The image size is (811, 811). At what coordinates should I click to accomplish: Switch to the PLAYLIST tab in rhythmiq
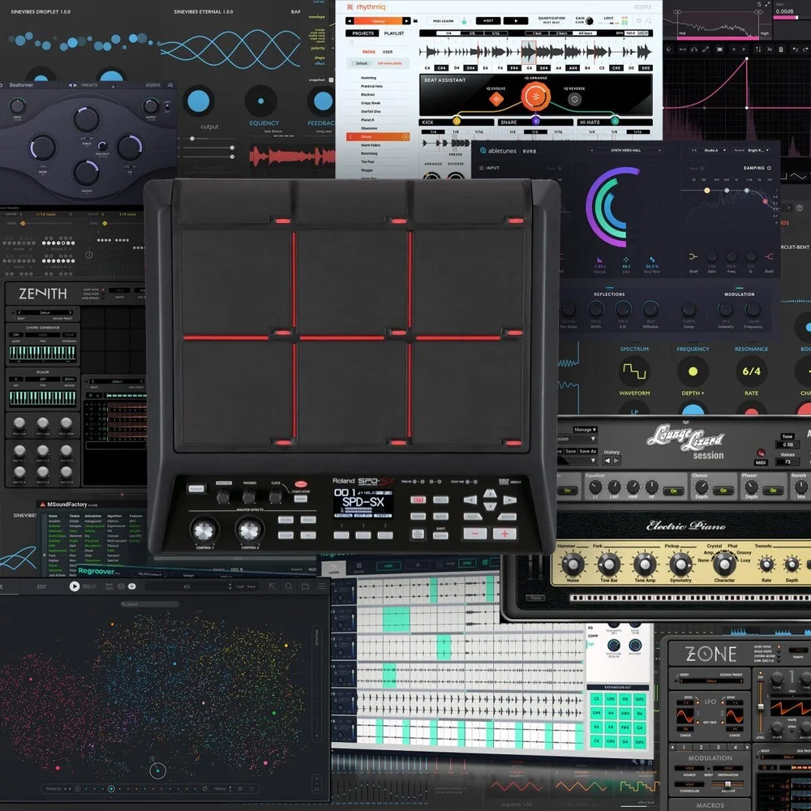click(394, 33)
